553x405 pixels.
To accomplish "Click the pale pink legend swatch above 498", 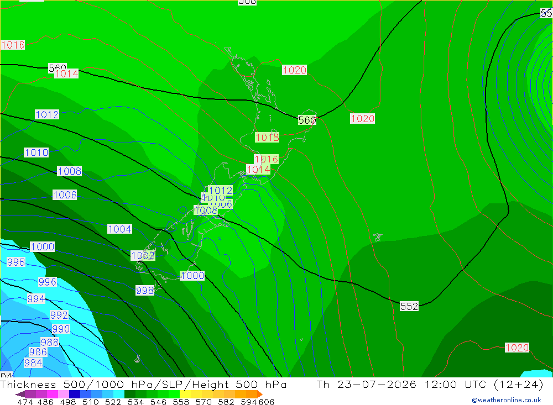I will click(x=64, y=394).
